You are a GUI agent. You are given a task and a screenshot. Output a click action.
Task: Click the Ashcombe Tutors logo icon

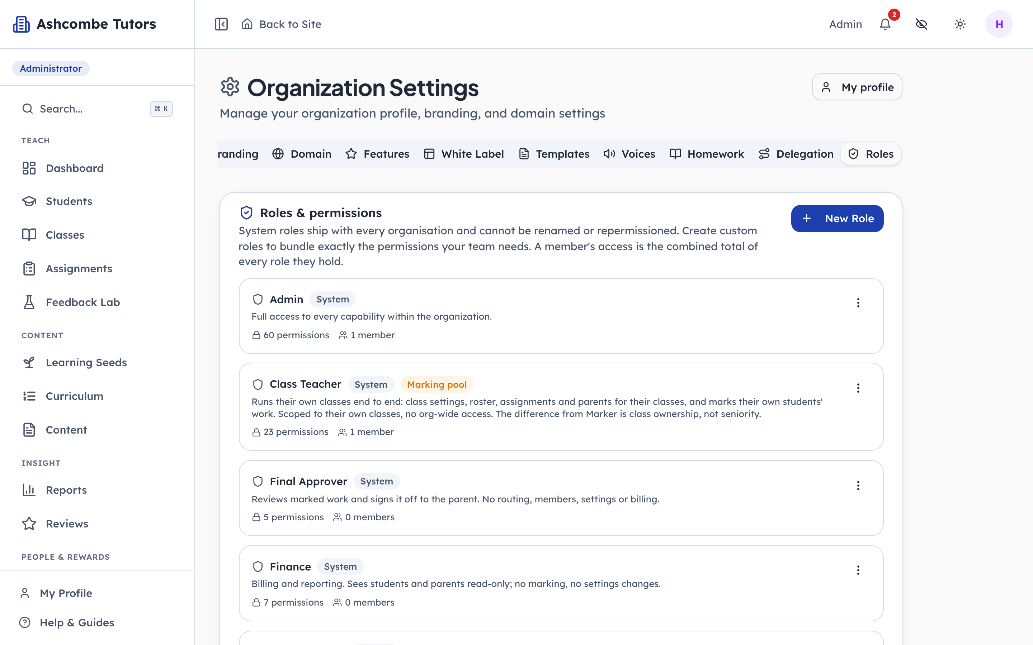click(22, 24)
